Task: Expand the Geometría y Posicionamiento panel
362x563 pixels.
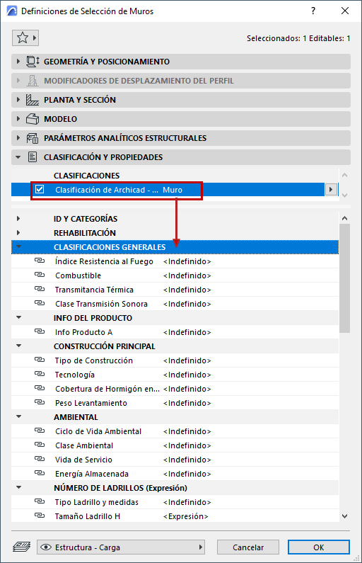Action: click(x=18, y=62)
